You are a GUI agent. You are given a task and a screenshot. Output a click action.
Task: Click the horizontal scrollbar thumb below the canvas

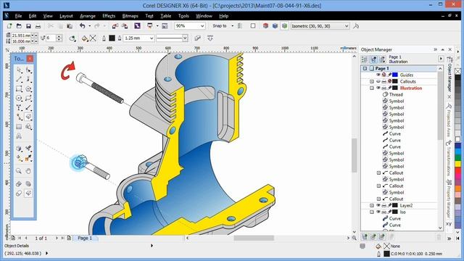[254, 238]
